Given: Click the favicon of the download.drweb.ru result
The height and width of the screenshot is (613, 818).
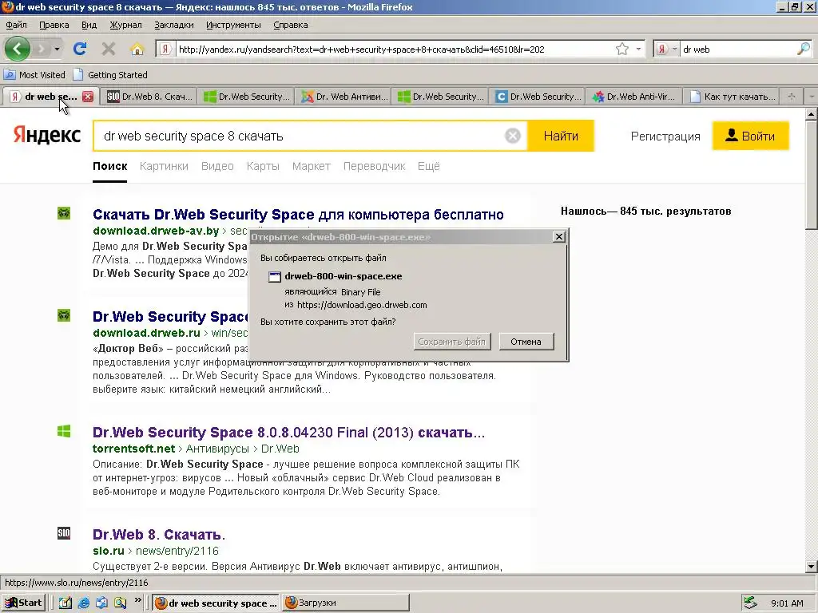Looking at the screenshot, I should coord(64,315).
